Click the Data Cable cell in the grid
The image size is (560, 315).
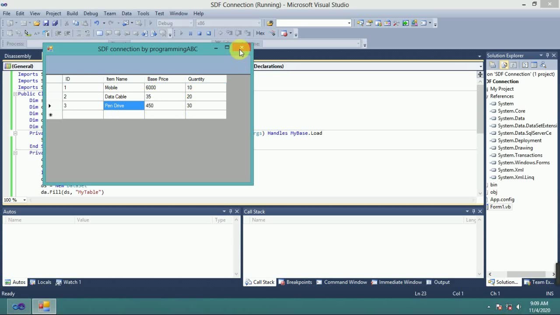124,97
